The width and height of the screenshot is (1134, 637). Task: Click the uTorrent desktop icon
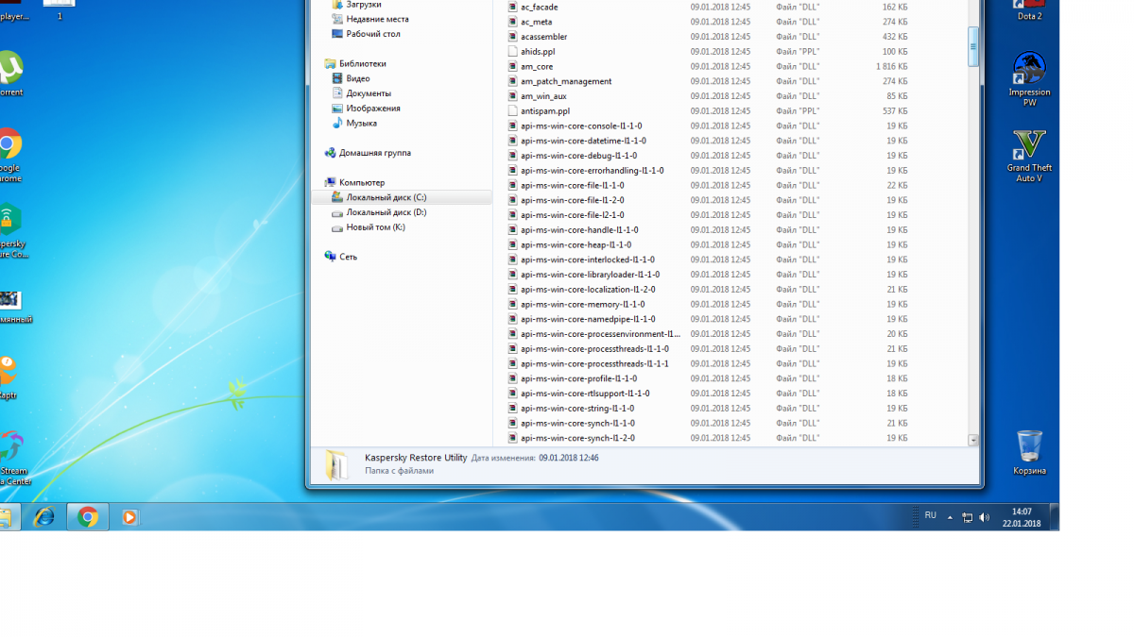coord(9,74)
